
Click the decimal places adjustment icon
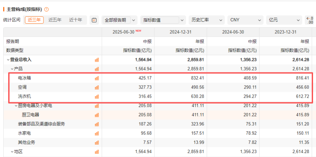click(310, 20)
